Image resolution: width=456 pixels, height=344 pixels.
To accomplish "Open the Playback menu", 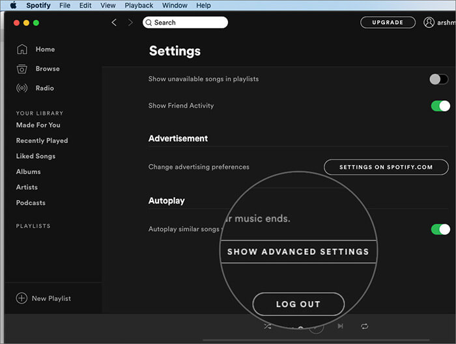I will coord(139,5).
